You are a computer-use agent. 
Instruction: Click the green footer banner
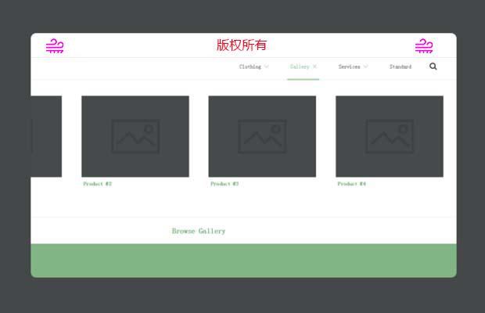pos(243,260)
